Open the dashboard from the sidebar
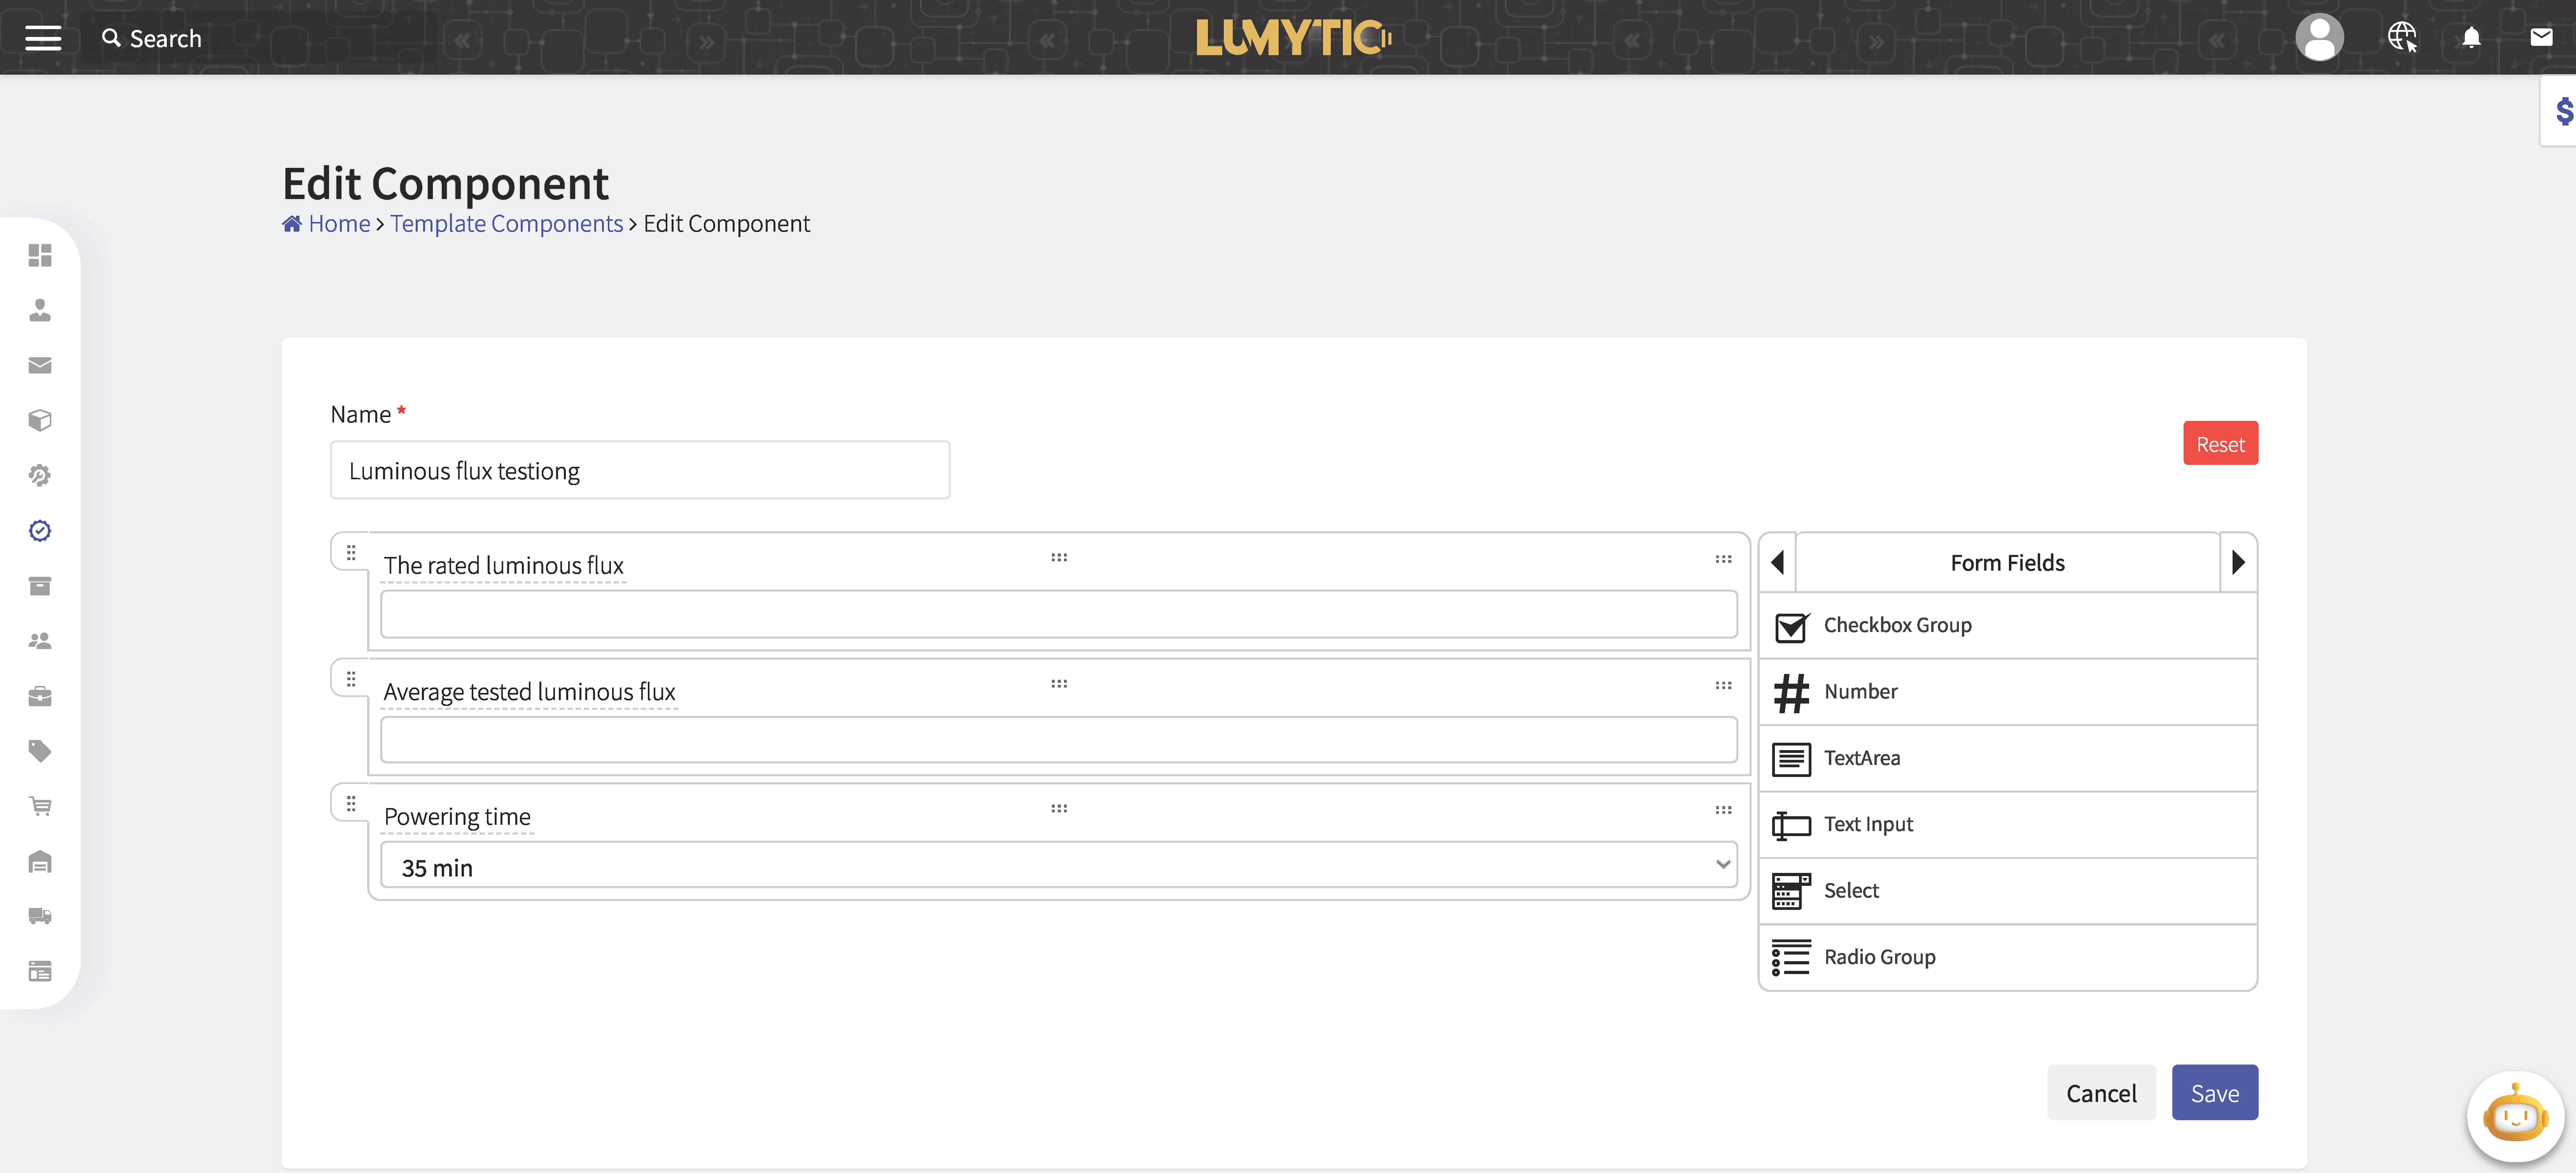The image size is (2576, 1173). [40, 256]
